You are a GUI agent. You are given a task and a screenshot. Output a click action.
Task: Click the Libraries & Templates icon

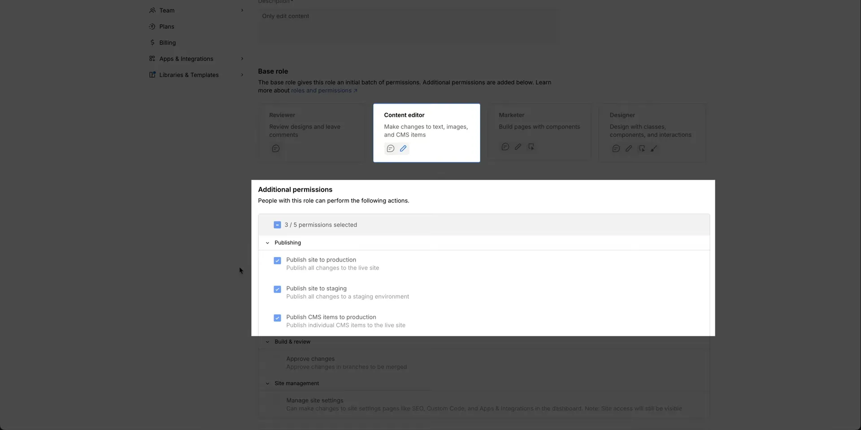(152, 75)
